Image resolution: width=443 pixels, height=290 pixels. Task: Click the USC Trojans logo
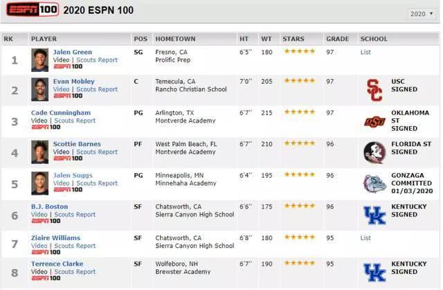374,90
